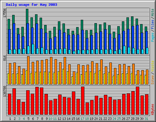Click day 6 on the x-axis
Image resolution: width=156 pixels, height=122 pixels.
[33, 119]
